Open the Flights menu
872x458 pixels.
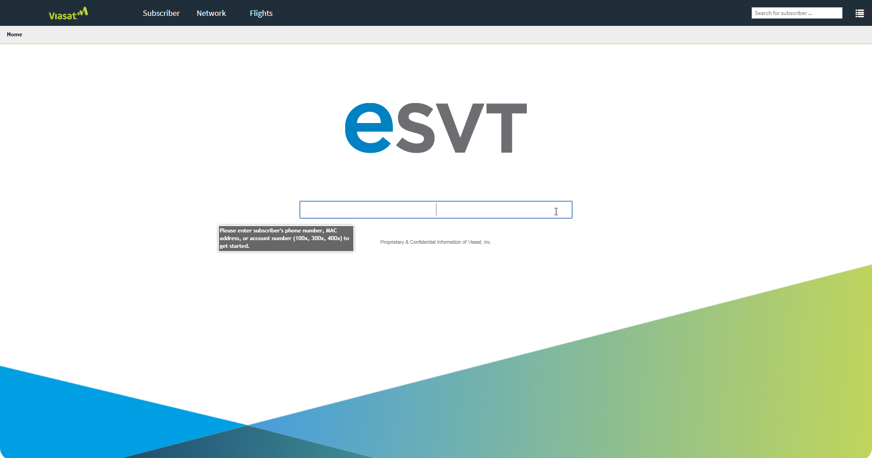coord(261,13)
